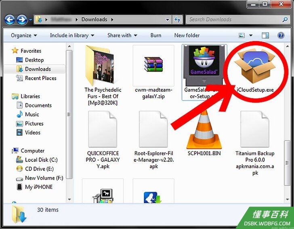This screenshot has height=229, width=294.
Task: Refresh the Downloads folder view
Action: tap(177, 19)
